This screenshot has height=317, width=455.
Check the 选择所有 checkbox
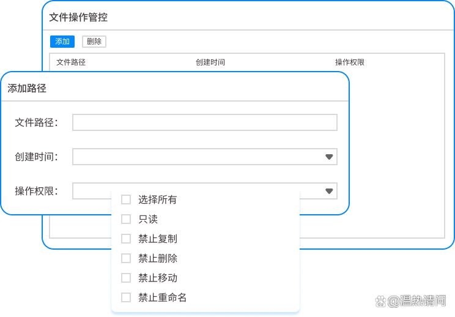(126, 200)
